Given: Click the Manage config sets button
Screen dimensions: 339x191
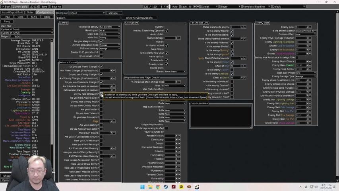Looking at the screenshot, I should 113,13.
